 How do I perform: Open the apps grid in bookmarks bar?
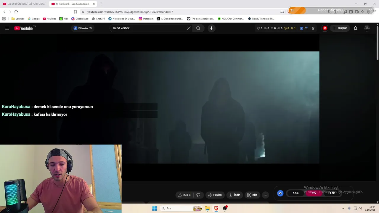click(x=4, y=19)
